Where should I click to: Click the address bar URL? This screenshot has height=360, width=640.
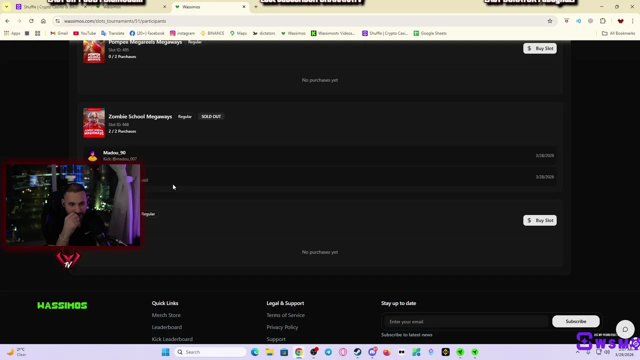[115, 21]
